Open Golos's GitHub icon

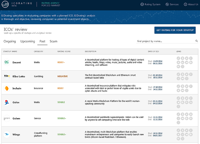pos(187,102)
